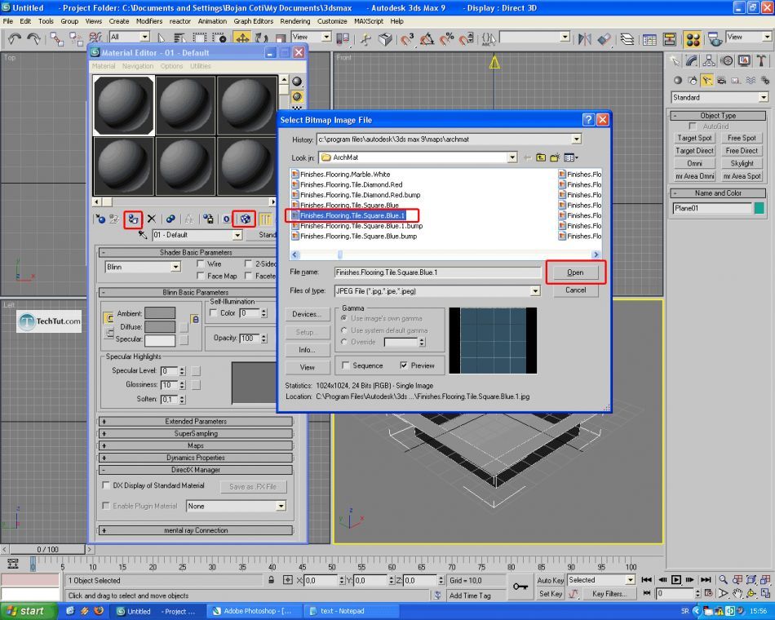The image size is (775, 620).
Task: Expand the mental ray Connection rollout
Action: (x=196, y=530)
